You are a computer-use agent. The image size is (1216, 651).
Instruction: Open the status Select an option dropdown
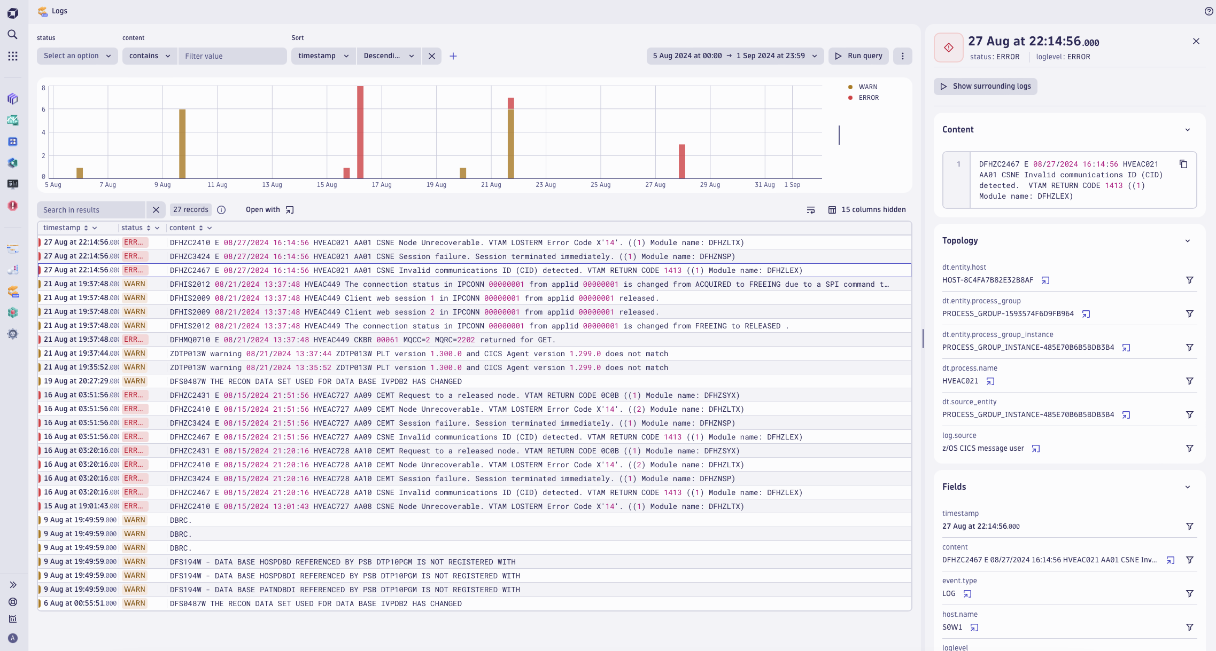coord(77,56)
